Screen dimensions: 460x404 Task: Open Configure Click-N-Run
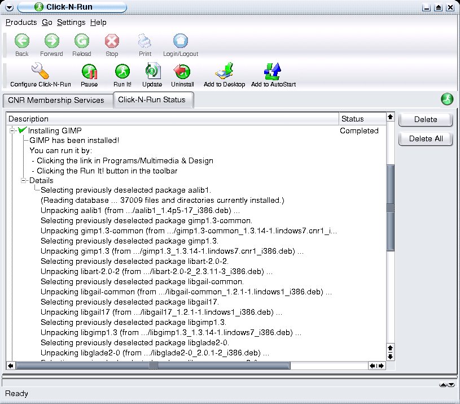41,75
